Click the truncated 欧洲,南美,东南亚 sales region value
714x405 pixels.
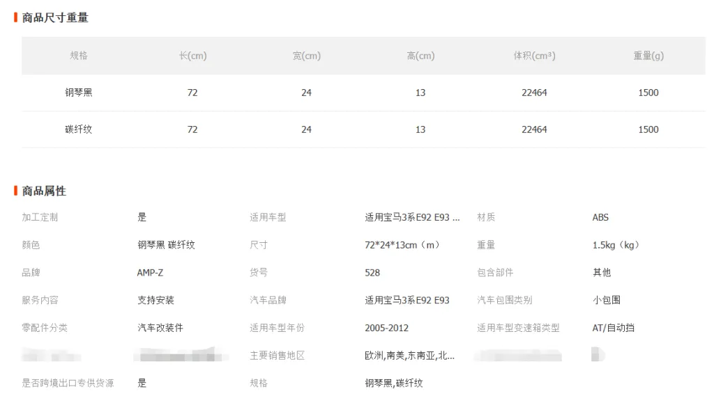coord(409,356)
